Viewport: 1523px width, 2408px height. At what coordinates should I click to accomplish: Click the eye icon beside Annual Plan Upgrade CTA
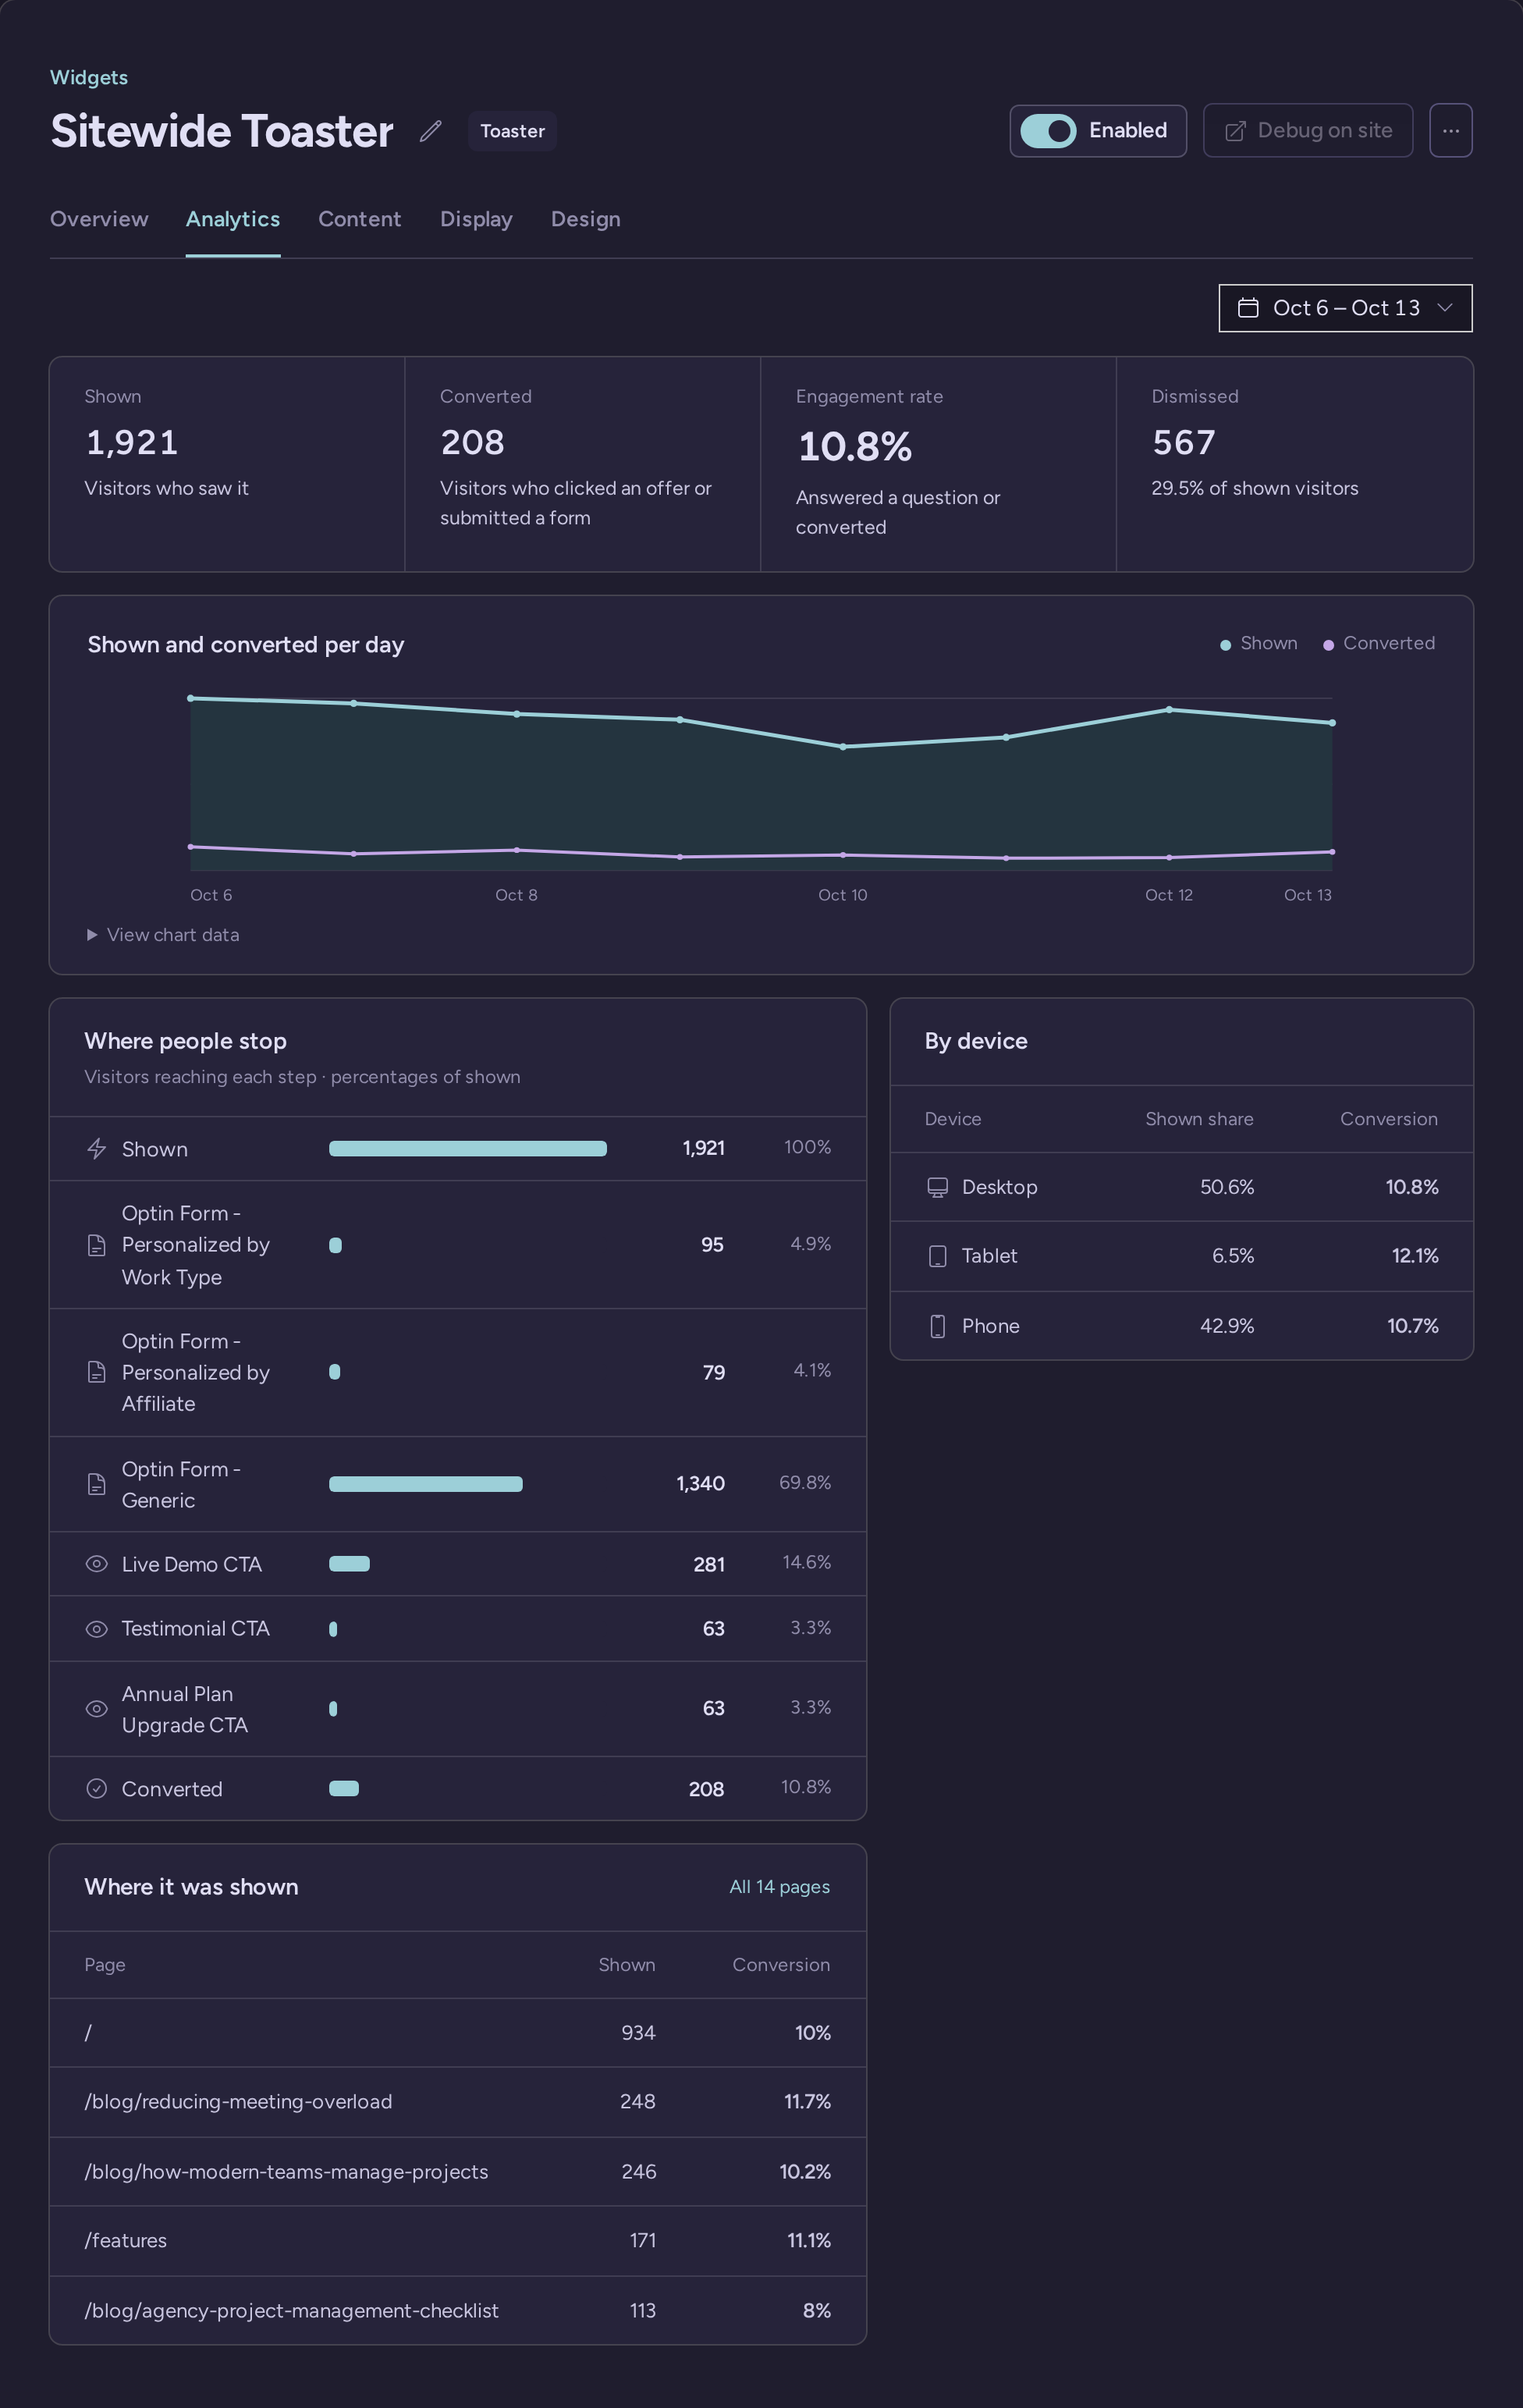click(96, 1709)
